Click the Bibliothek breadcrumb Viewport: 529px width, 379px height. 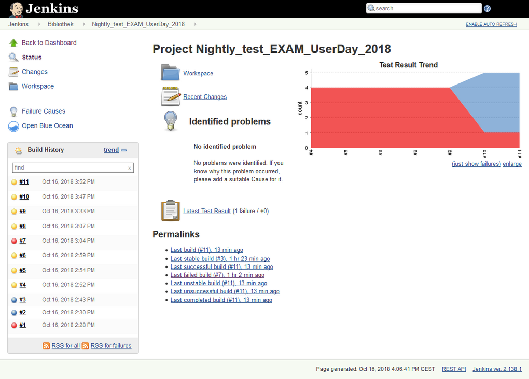tap(60, 24)
